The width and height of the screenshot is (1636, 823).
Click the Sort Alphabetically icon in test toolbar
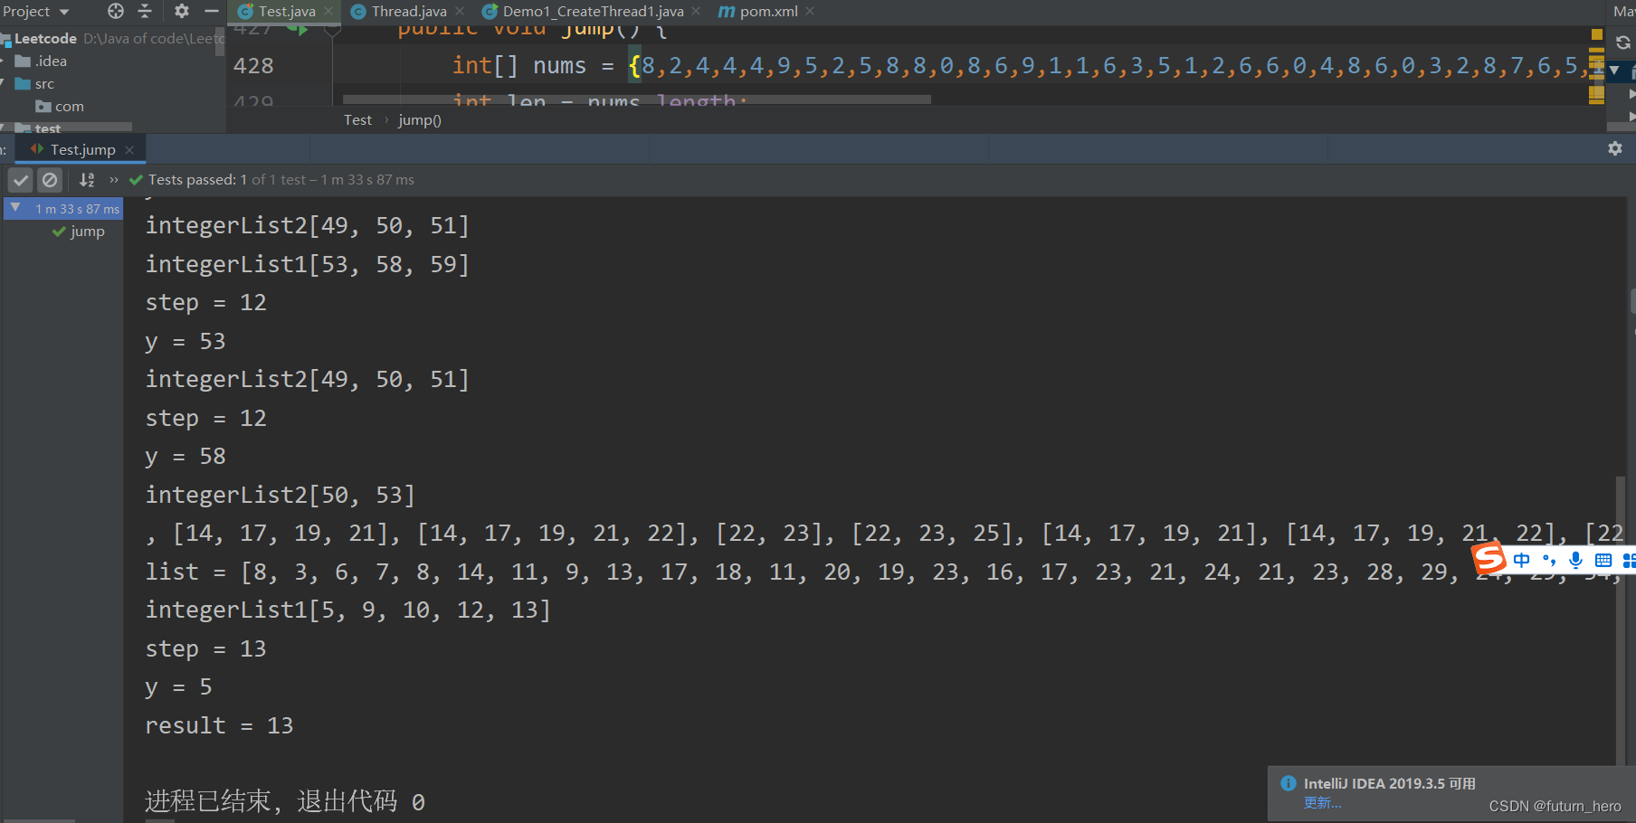(x=87, y=180)
